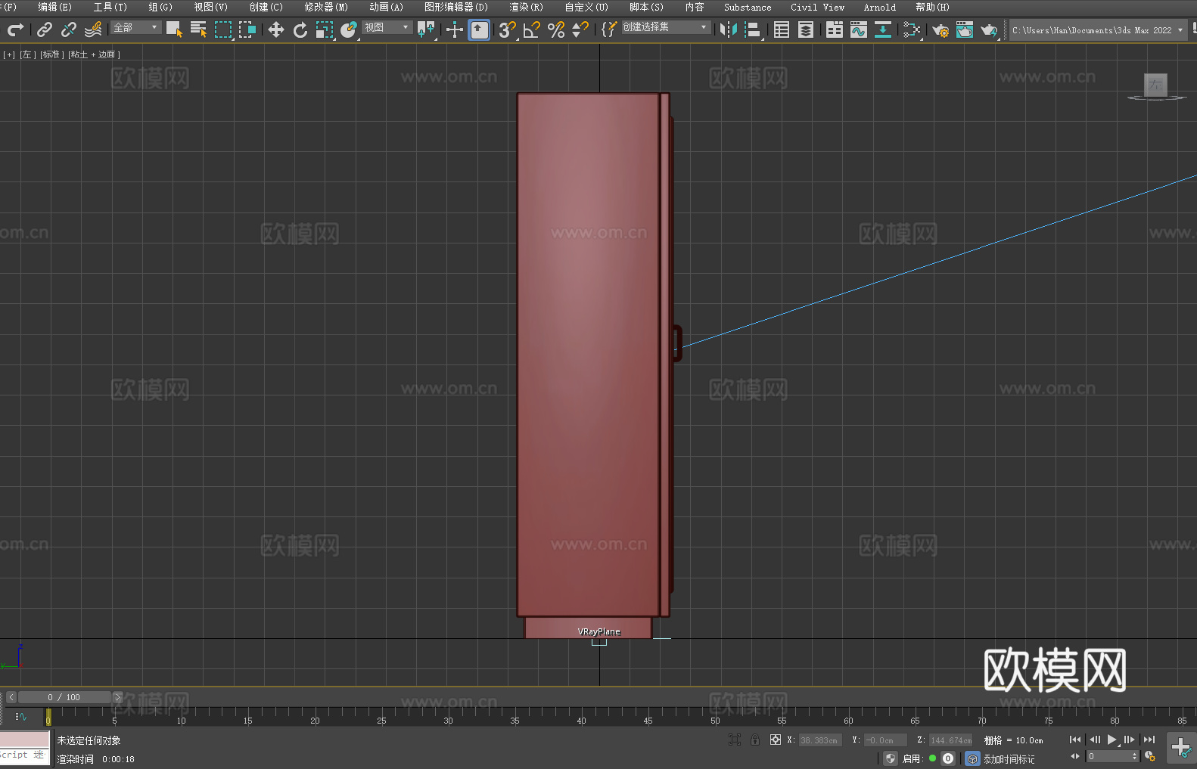Open the 创建选择集 selection set dropdown
Screen dimensions: 1197x769
tap(667, 27)
